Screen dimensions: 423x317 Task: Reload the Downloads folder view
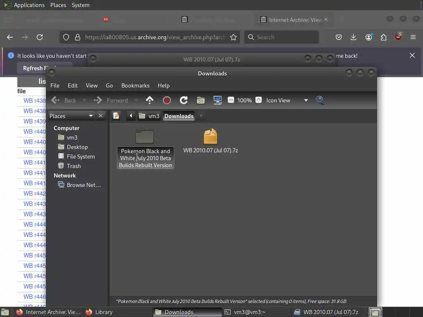(184, 100)
